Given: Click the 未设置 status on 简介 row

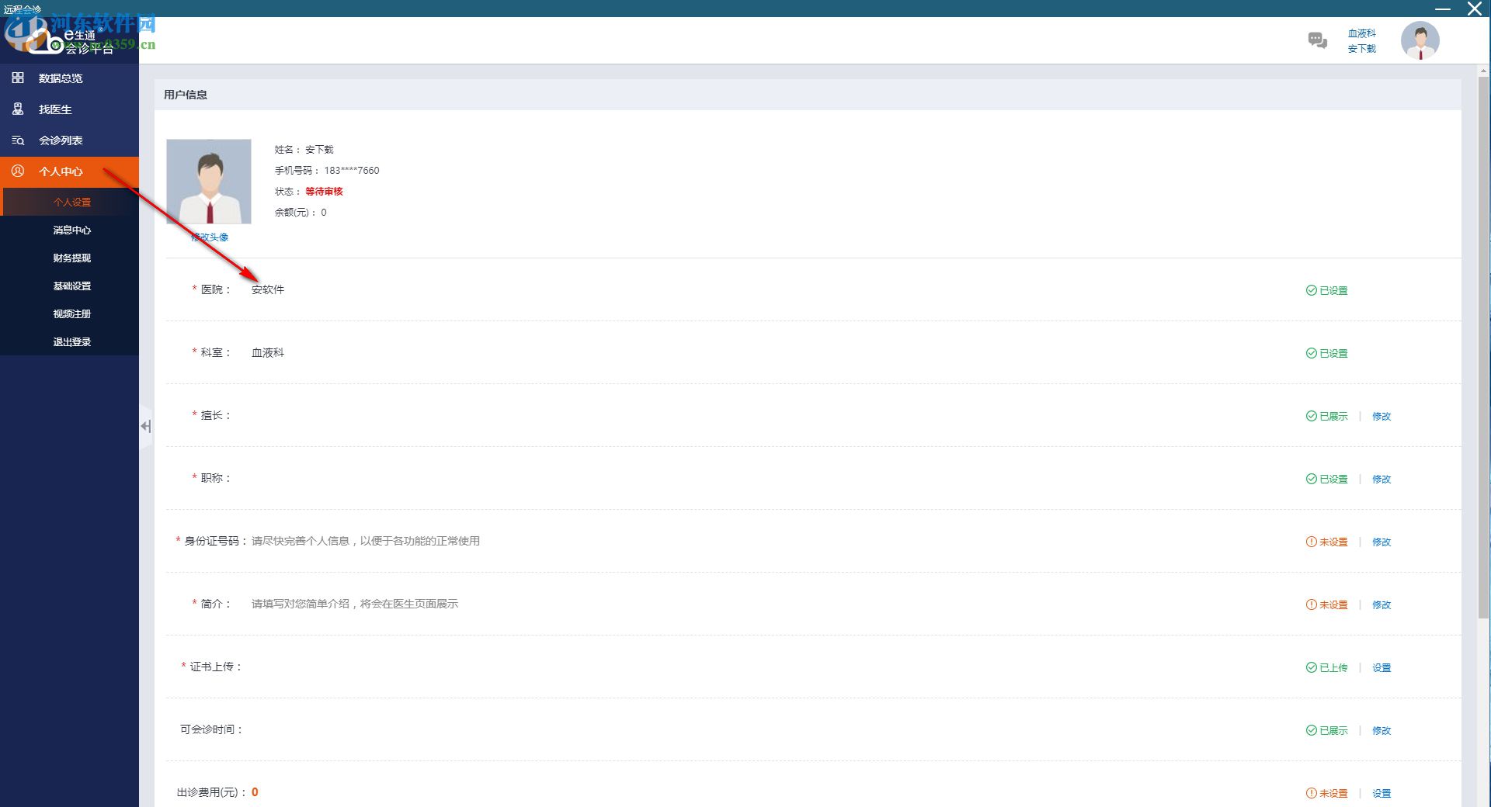Looking at the screenshot, I should [x=1333, y=604].
